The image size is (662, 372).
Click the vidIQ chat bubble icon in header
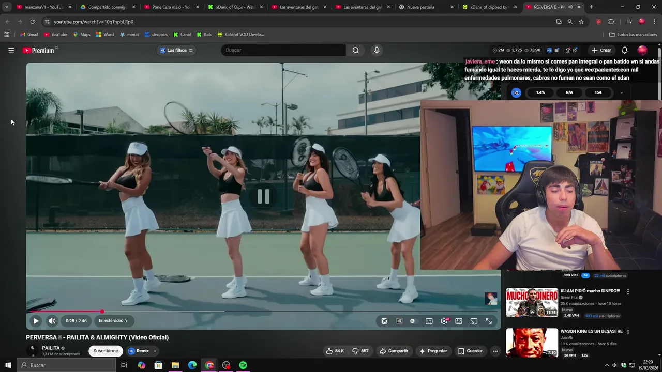(x=575, y=50)
